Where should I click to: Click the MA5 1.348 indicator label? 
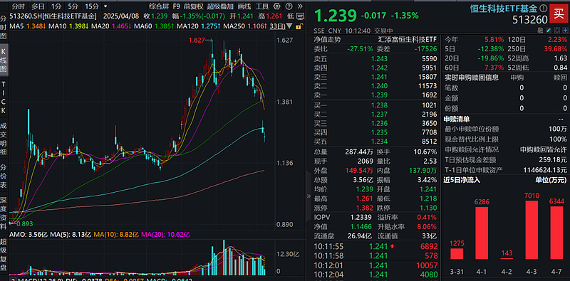27,26
